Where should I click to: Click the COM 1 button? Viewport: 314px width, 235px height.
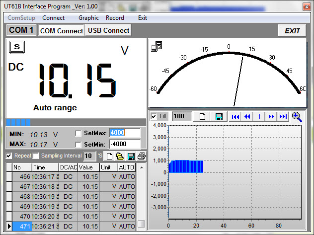pyautogui.click(x=21, y=30)
